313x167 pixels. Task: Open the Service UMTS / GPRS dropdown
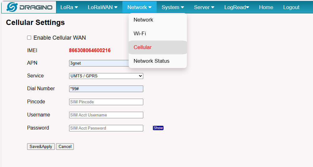click(x=106, y=76)
